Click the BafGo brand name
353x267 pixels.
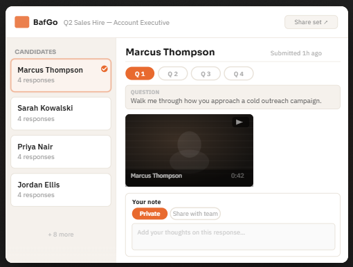[46, 22]
